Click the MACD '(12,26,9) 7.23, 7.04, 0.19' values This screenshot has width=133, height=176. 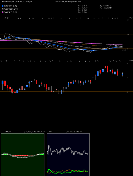[34, 132]
